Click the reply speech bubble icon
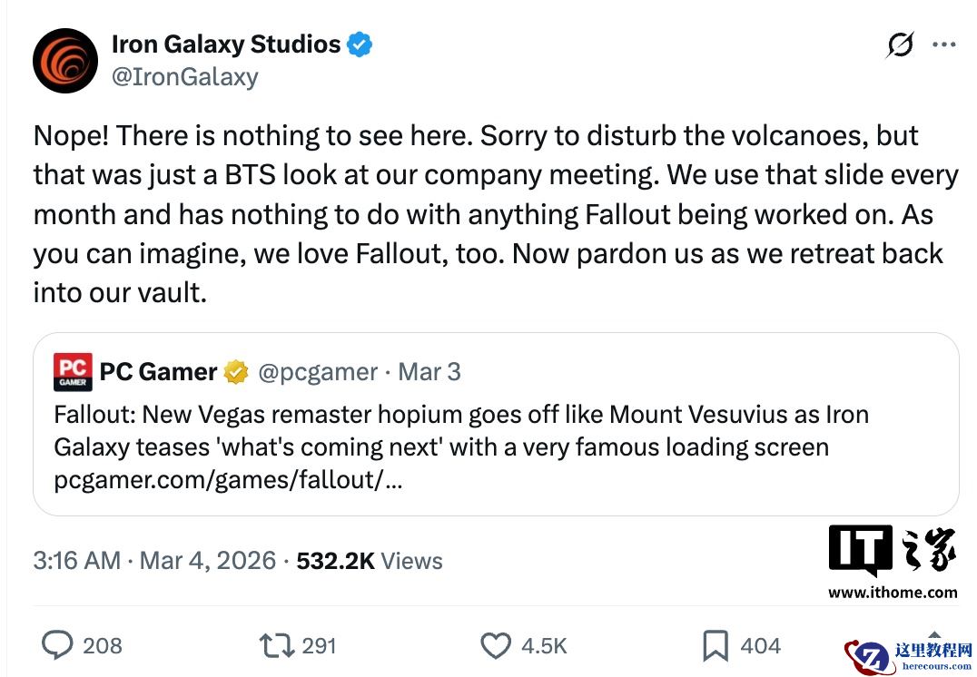The width and height of the screenshot is (977, 677). [58, 645]
